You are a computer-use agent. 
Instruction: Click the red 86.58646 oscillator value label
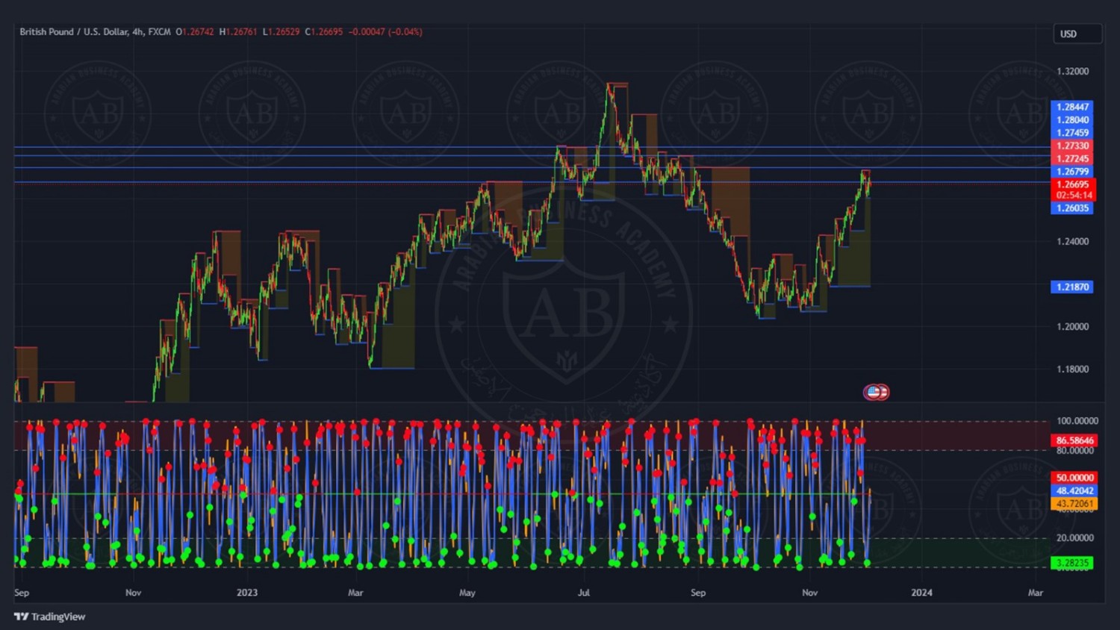(x=1074, y=440)
